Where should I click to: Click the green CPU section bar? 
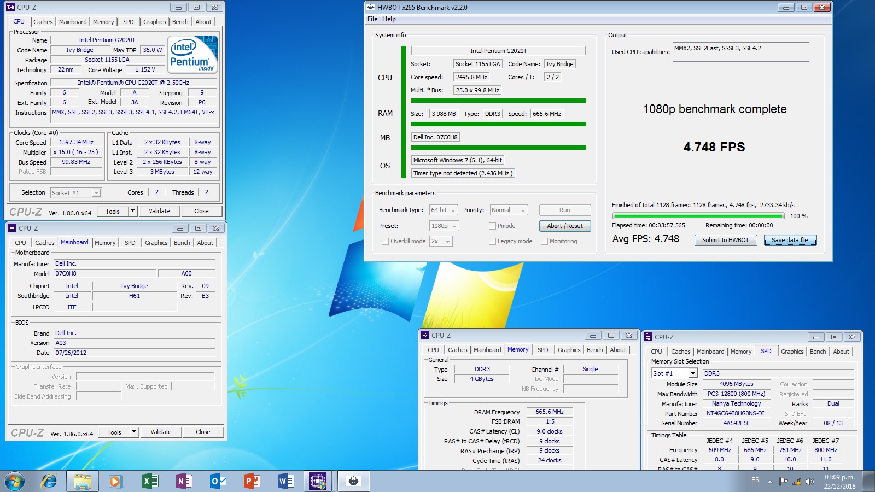pos(498,101)
